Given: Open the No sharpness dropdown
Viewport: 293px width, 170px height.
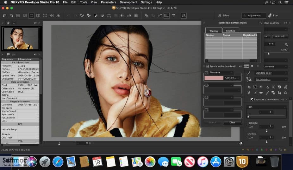Looking at the screenshot, I should click(271, 79).
